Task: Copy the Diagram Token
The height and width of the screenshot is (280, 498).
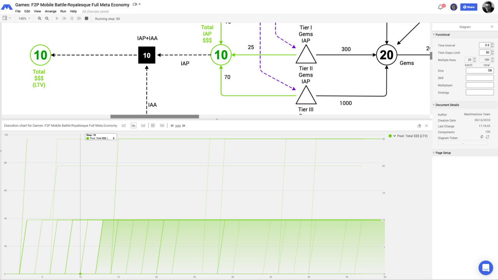Action: click(482, 137)
